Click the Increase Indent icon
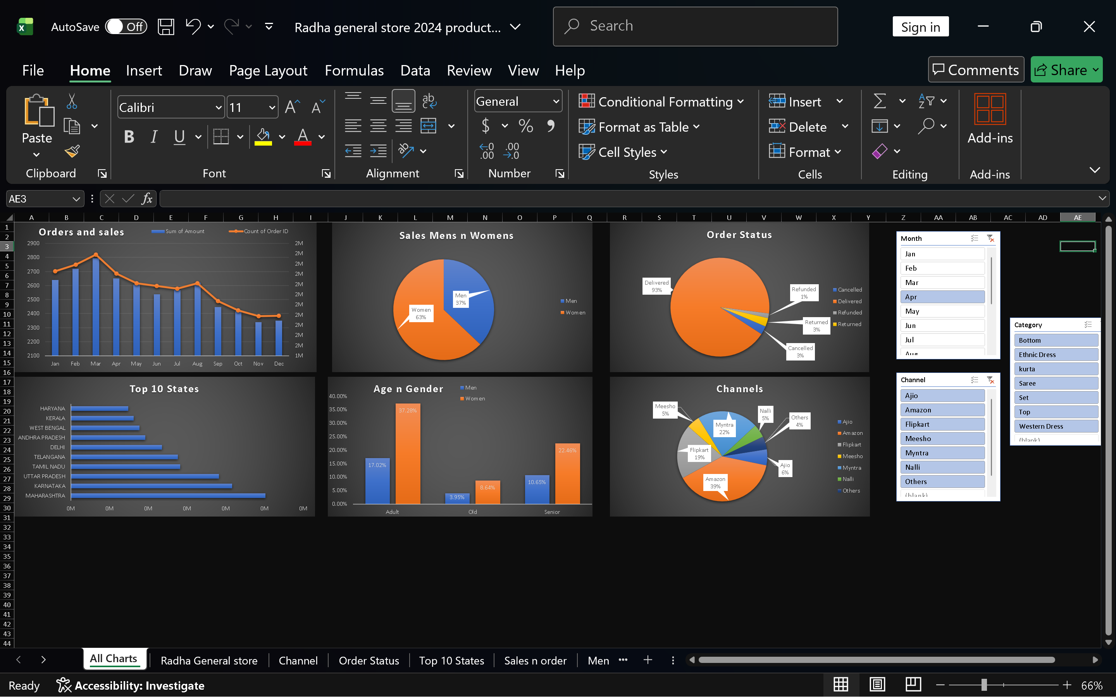 [x=378, y=151]
